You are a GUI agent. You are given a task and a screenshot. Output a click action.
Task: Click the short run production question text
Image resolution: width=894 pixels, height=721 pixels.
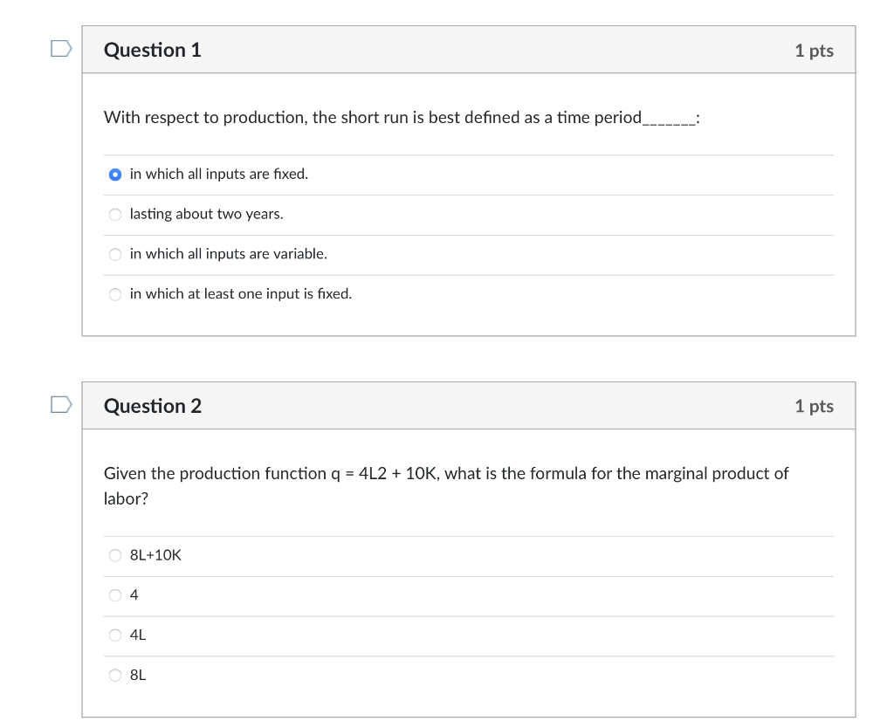[402, 118]
